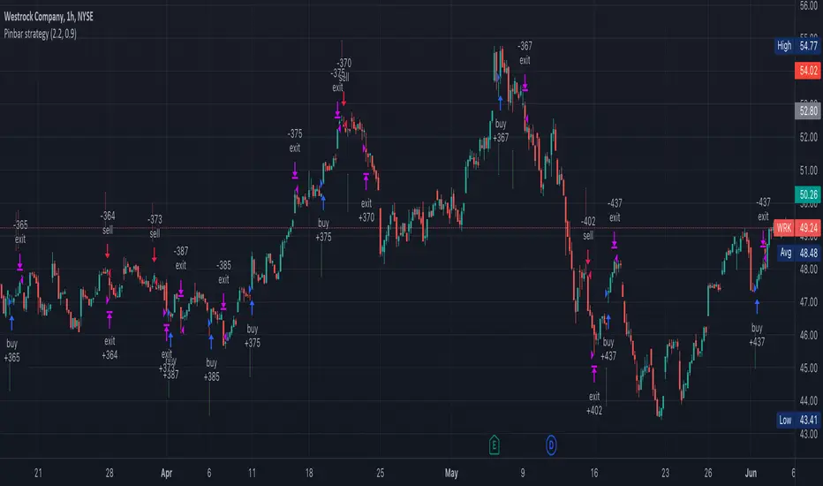Click the -364 sell label

point(108,223)
